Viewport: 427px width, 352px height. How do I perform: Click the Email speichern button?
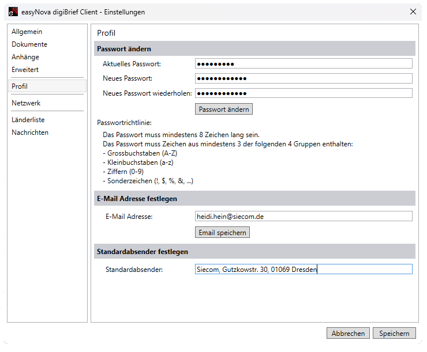coord(223,233)
